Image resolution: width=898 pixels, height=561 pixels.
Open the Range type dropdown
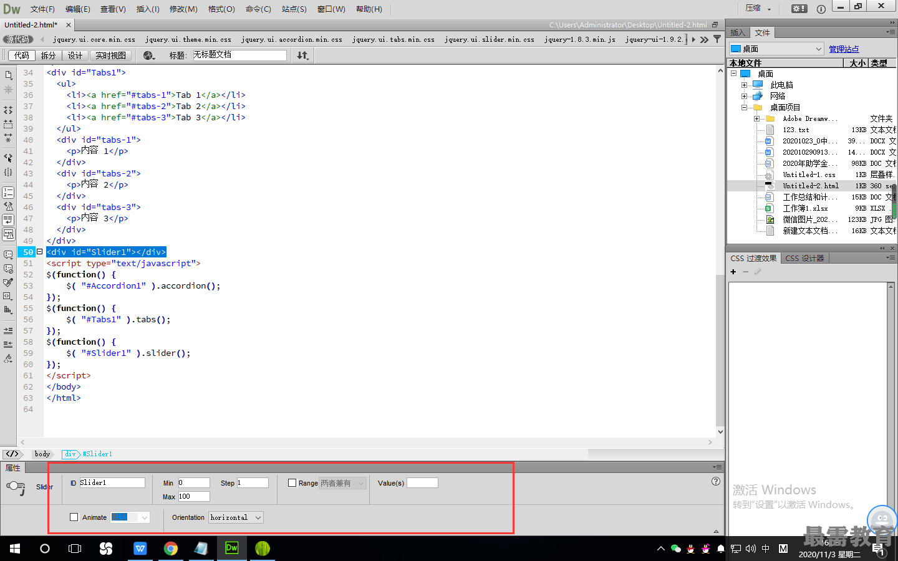pos(342,483)
